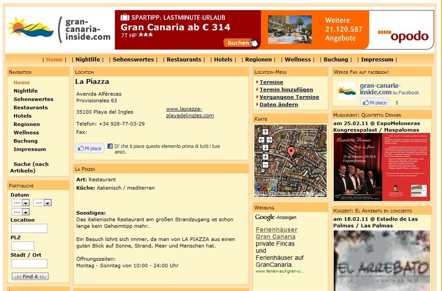Viewport: 442px width, 291px height.
Task: Like La Piazza with the Mi piace button
Action: [x=90, y=148]
